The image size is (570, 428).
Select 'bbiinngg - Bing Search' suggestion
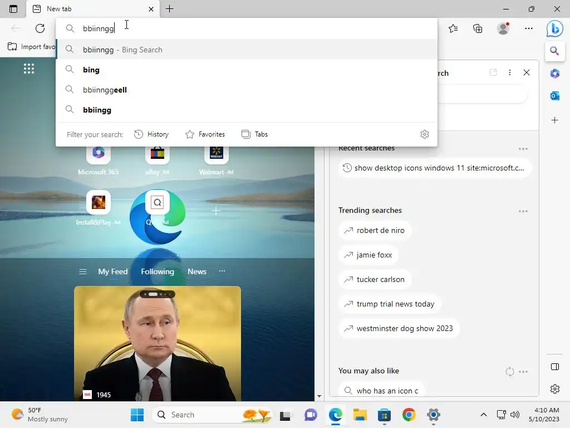[247, 50]
